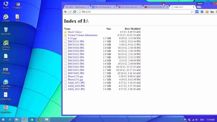Open DSC01818.JPG link

coord(76,48)
